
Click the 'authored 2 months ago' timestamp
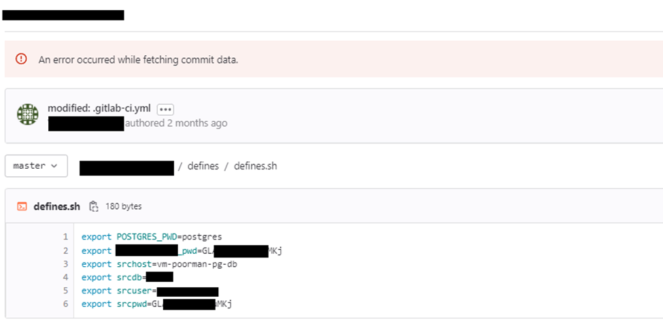176,123
